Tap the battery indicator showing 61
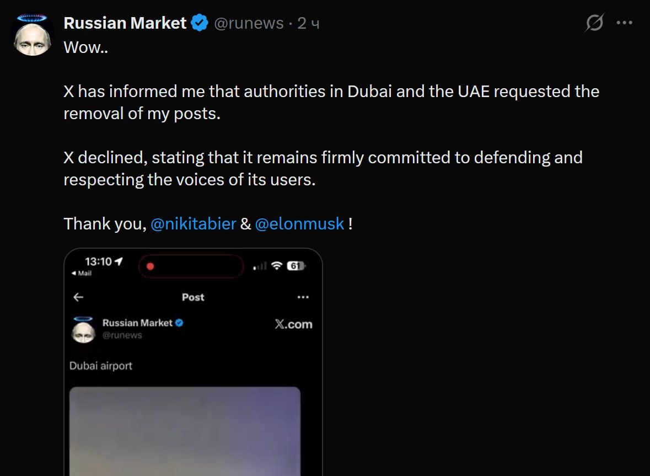Screen dimensions: 650x476 (296, 266)
